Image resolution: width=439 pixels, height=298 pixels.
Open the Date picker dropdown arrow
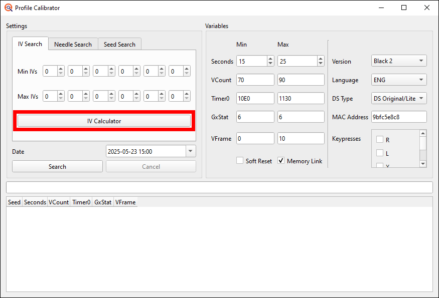coord(190,151)
